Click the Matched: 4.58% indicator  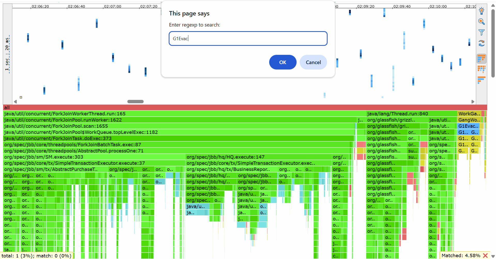pos(461,255)
